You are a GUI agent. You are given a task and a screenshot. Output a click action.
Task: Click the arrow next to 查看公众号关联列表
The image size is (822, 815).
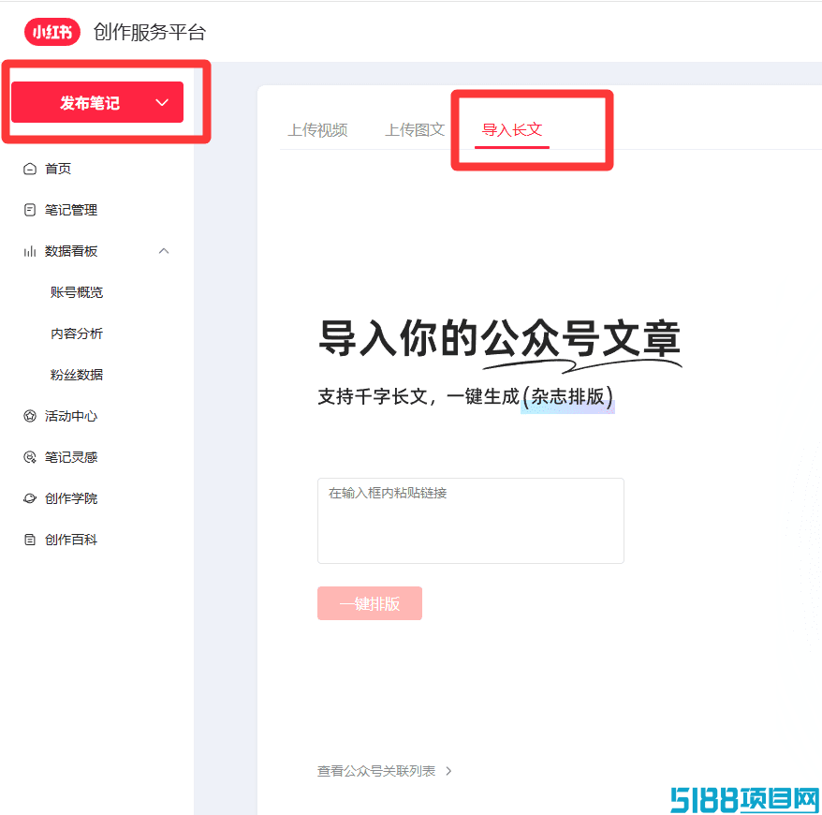448,771
